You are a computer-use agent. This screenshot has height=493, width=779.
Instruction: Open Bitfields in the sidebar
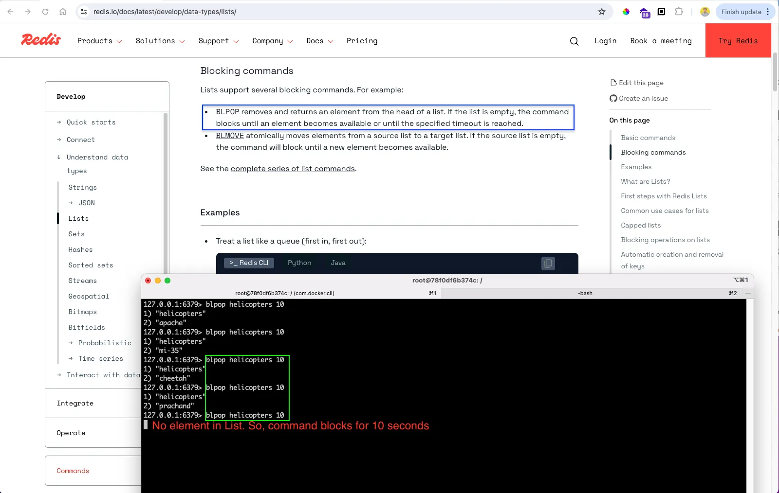[x=87, y=328]
